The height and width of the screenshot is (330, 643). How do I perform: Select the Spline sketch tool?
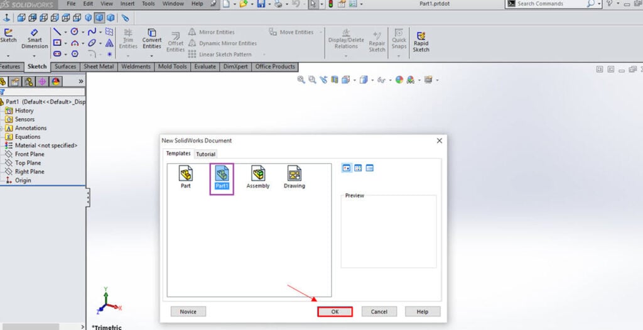pos(92,31)
